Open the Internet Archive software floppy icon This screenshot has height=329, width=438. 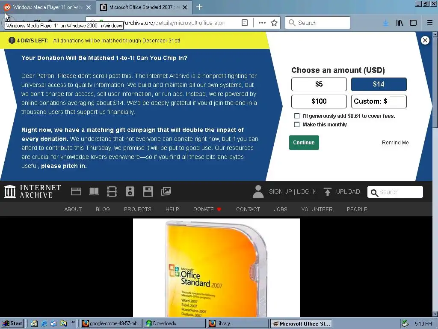148,191
